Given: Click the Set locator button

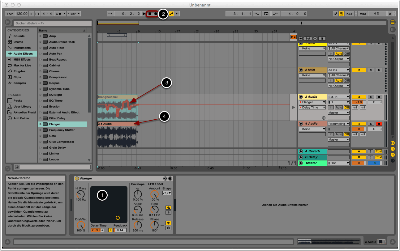Looking at the screenshot, I should click(x=308, y=38).
